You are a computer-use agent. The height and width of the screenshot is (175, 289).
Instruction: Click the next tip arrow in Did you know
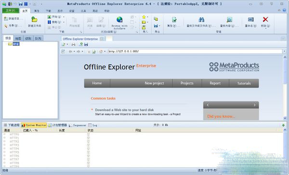[254, 105]
